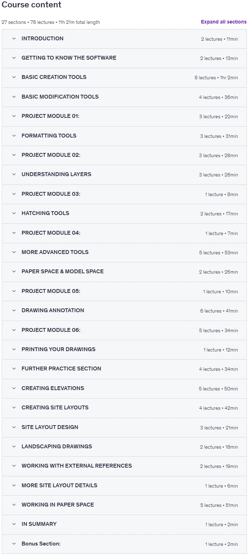Screen dimensions: 249x556
Task: Click chevron icon next to UNDERSTANDING LAYERS
Action: click(14, 174)
